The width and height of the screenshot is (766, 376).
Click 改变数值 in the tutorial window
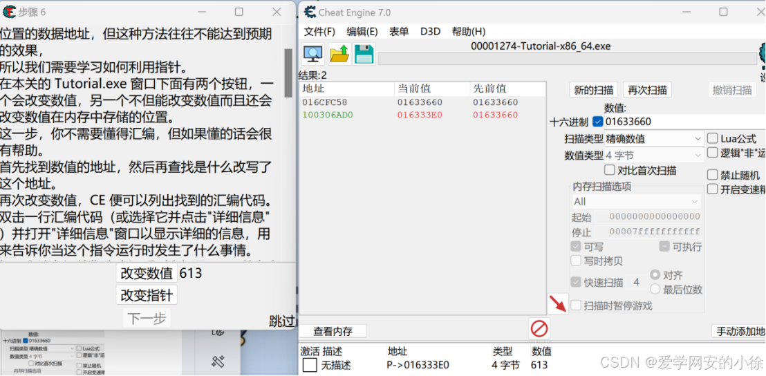coord(147,274)
